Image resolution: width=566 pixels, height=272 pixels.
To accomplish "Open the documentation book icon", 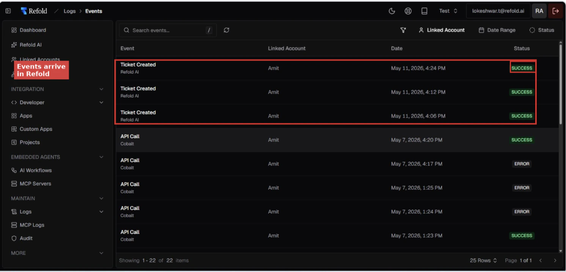I will click(x=424, y=11).
